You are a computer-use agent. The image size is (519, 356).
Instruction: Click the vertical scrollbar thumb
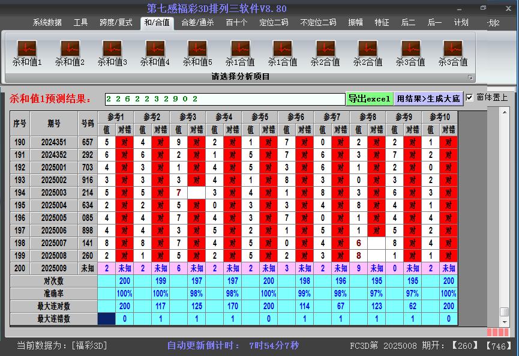[505, 312]
